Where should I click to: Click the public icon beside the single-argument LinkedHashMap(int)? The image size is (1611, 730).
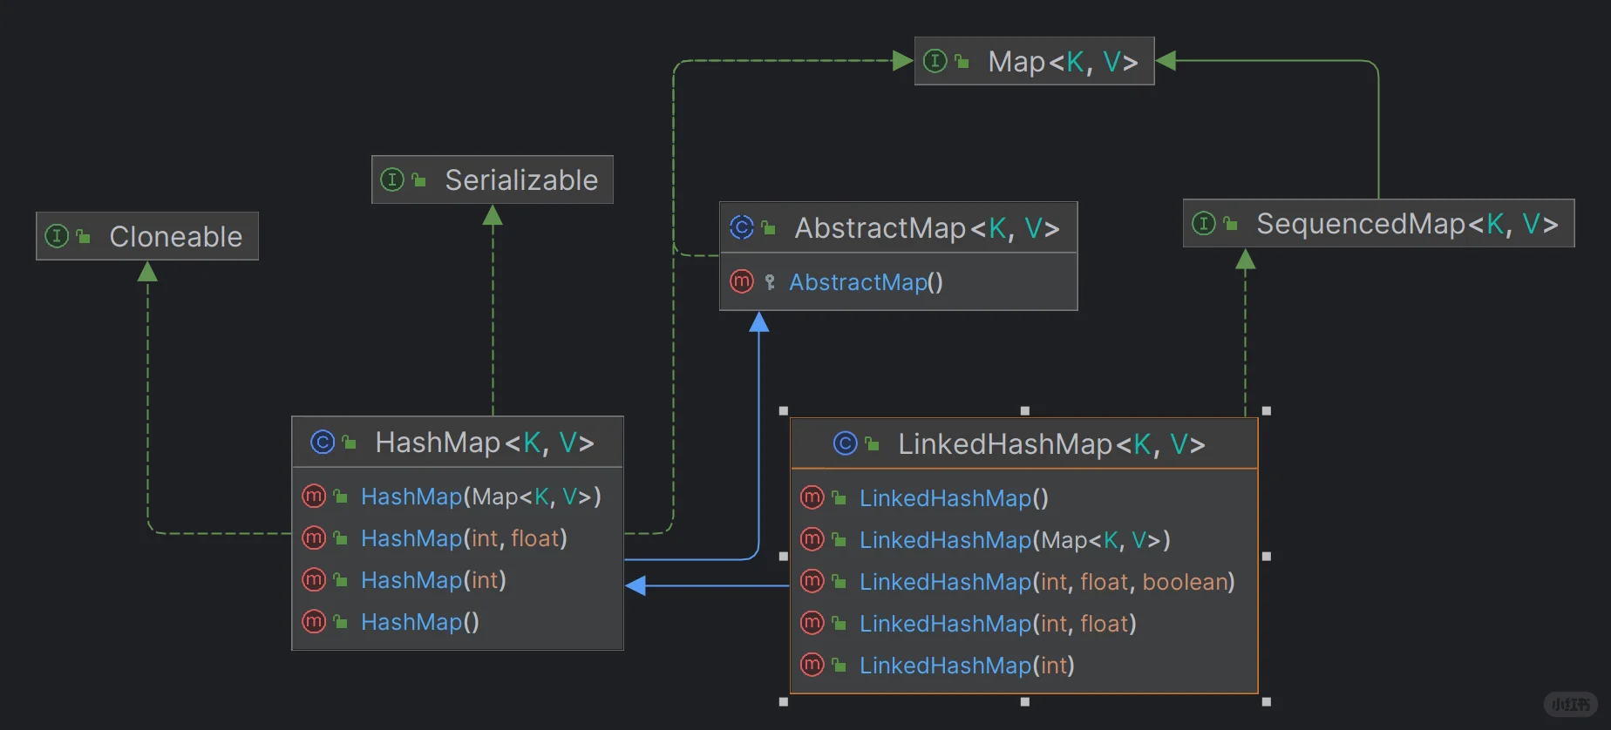[839, 666]
